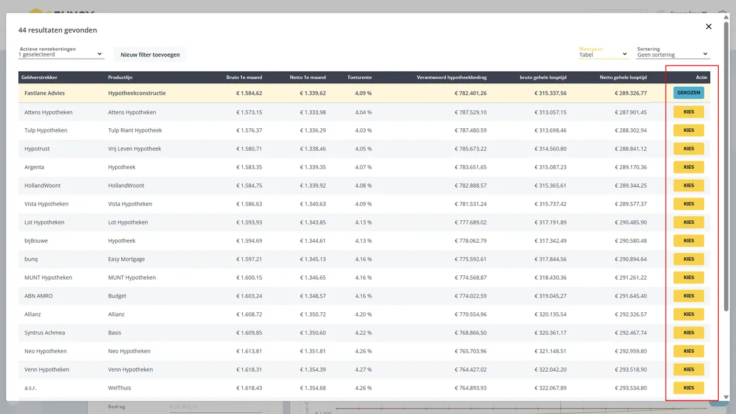Click the dialog's scrollbar down arrow
Image resolution: width=736 pixels, height=414 pixels.
[x=727, y=396]
